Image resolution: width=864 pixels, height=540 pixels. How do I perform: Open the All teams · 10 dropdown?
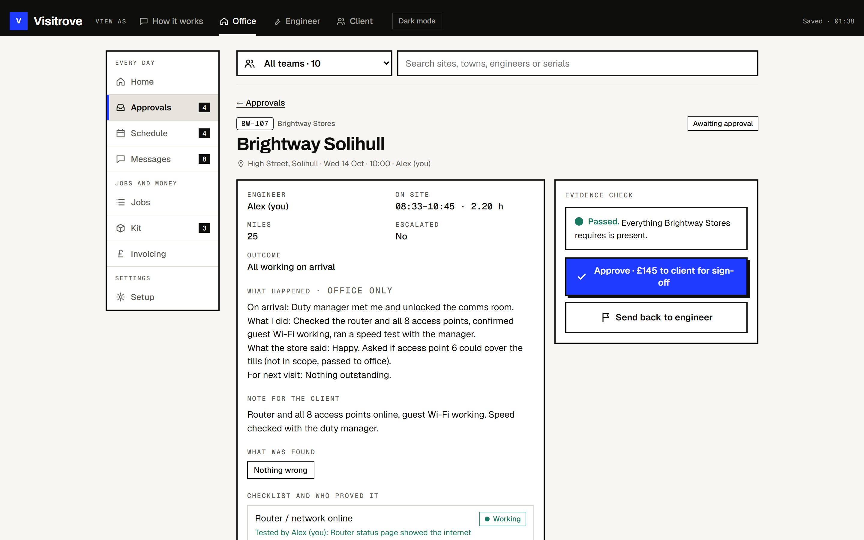point(314,63)
